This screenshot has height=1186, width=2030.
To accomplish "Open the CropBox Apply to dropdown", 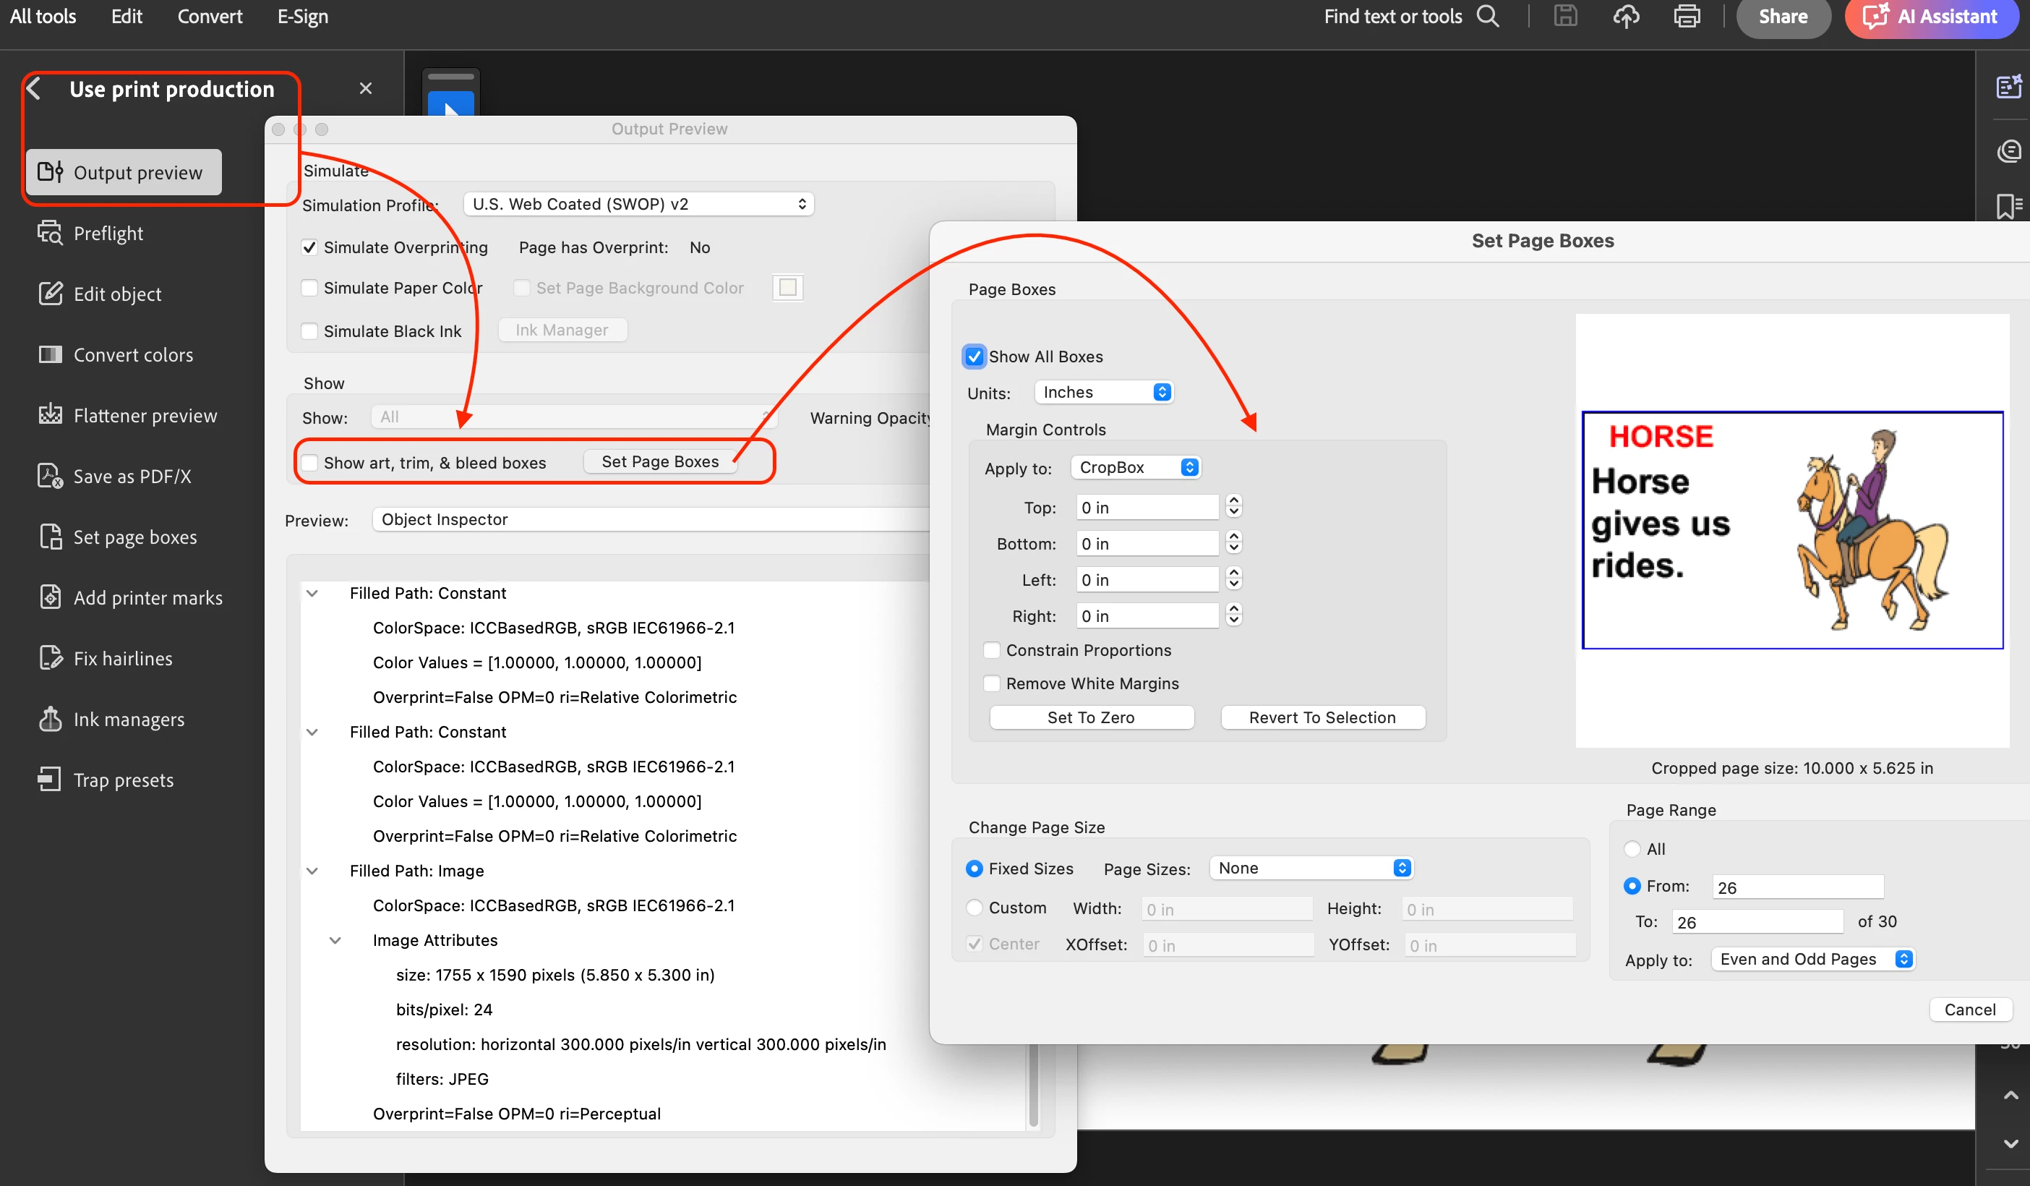I will [x=1136, y=467].
